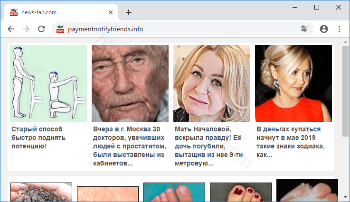Click the forward navigation arrow
350x202 pixels.
click(x=26, y=29)
